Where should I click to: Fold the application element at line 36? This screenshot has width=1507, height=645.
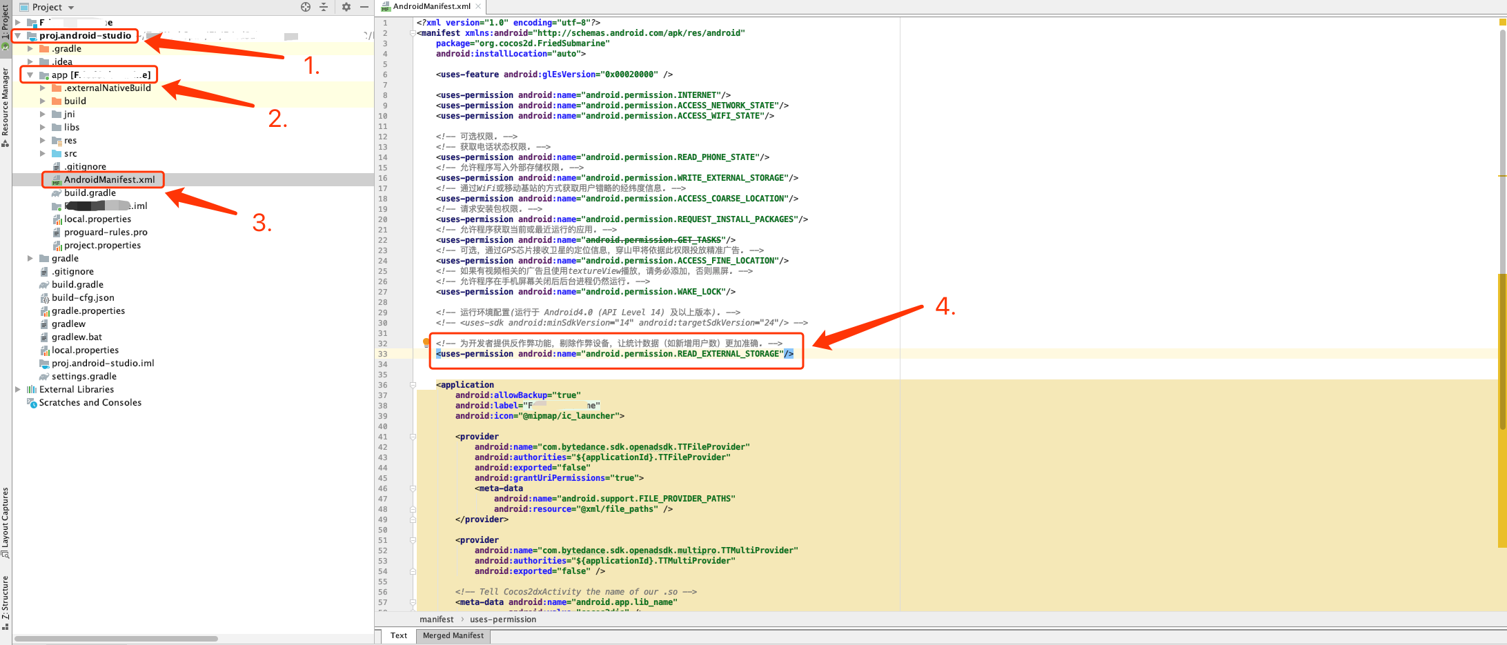[413, 385]
